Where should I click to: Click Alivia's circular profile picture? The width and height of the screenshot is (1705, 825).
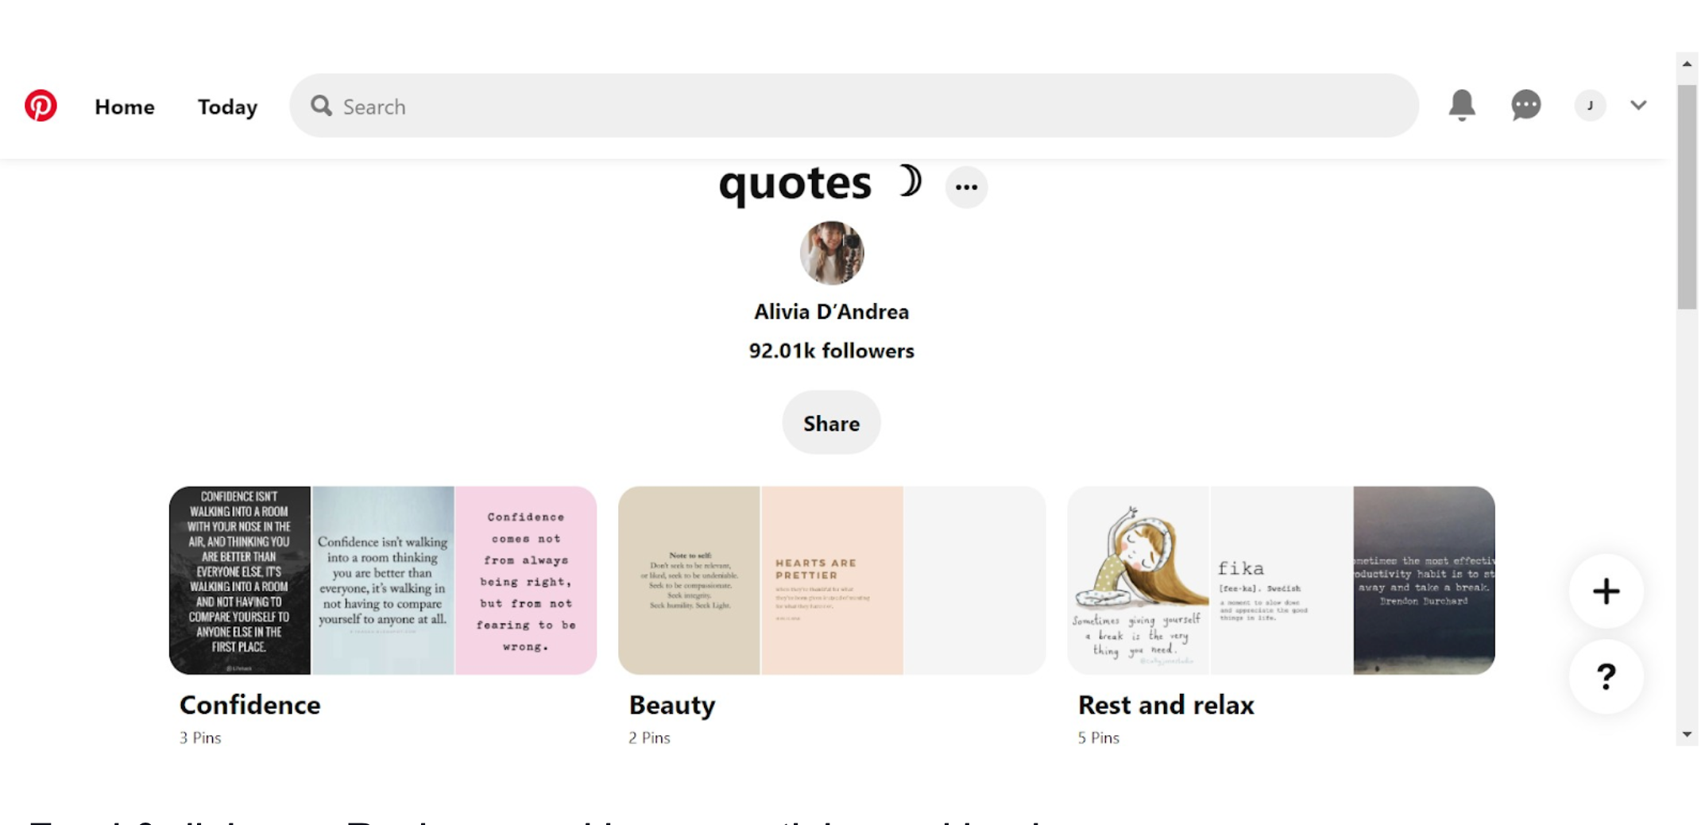(831, 252)
